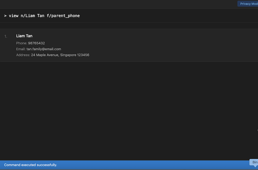Click the empty area below the contact list

point(128,110)
